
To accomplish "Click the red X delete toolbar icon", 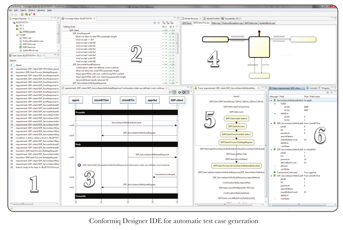I will [x=34, y=14].
